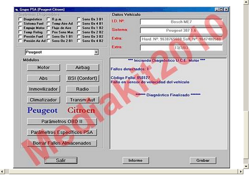Click the Motor module button
249x186 pixels.
(44, 68)
